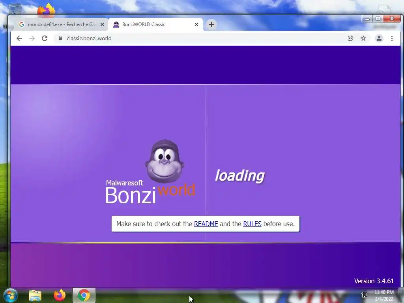Click the browser forward arrow

32,38
